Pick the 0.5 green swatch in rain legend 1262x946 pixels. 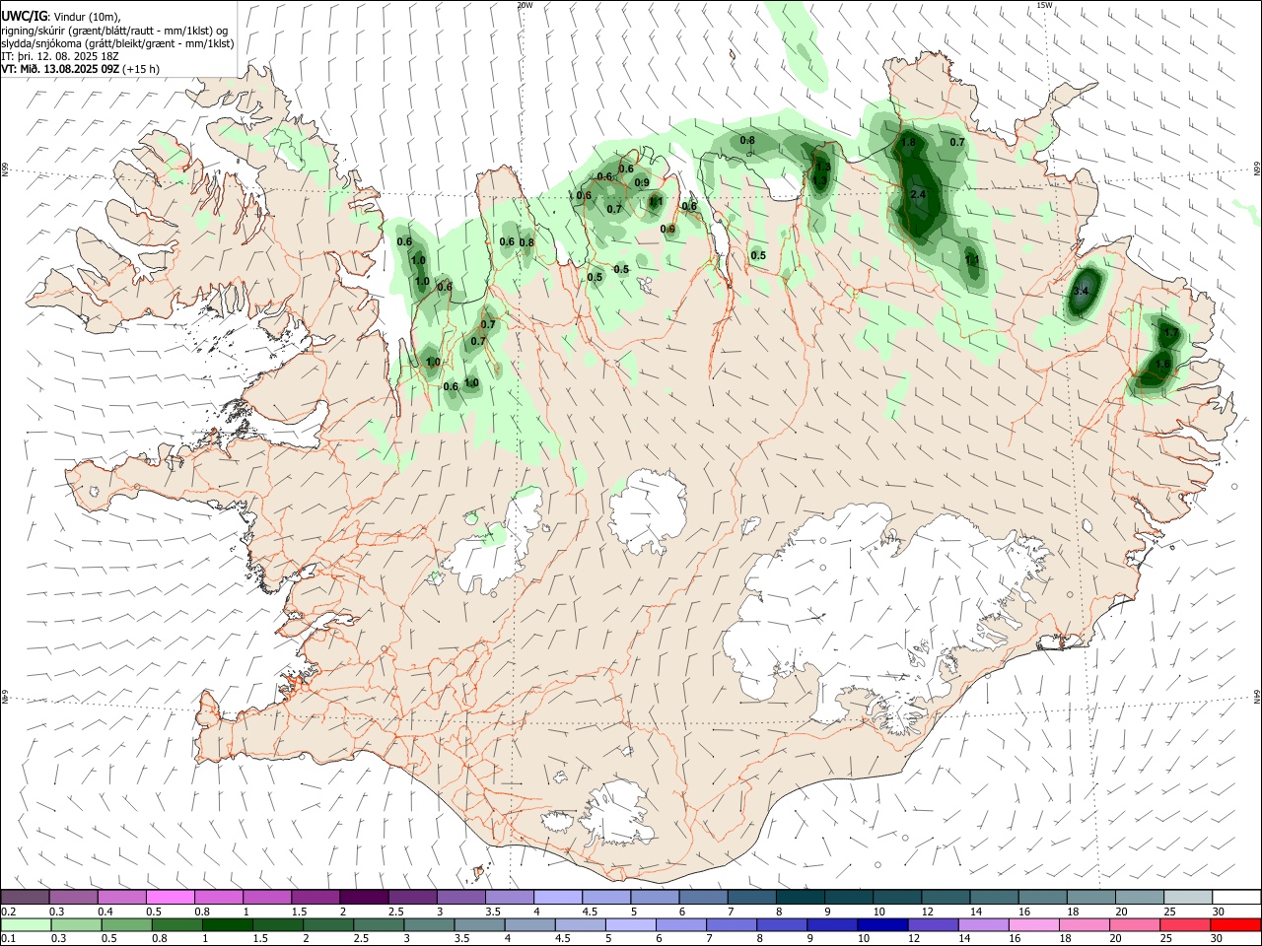[x=125, y=924]
